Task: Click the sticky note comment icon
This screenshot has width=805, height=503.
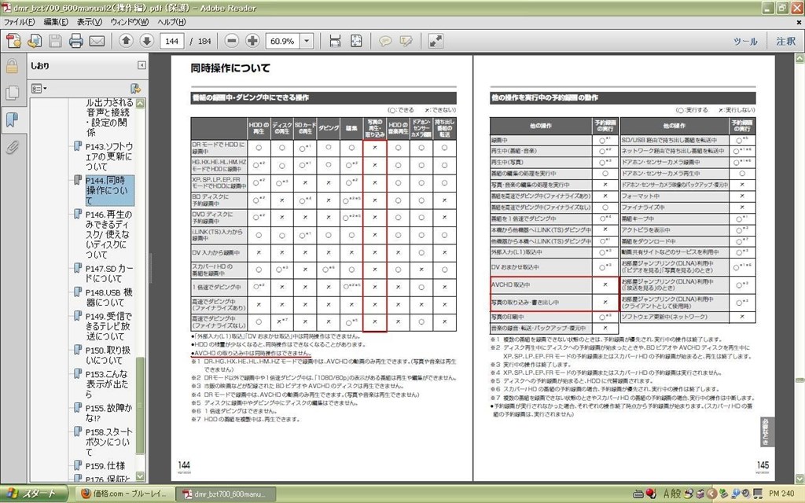Action: [385, 41]
